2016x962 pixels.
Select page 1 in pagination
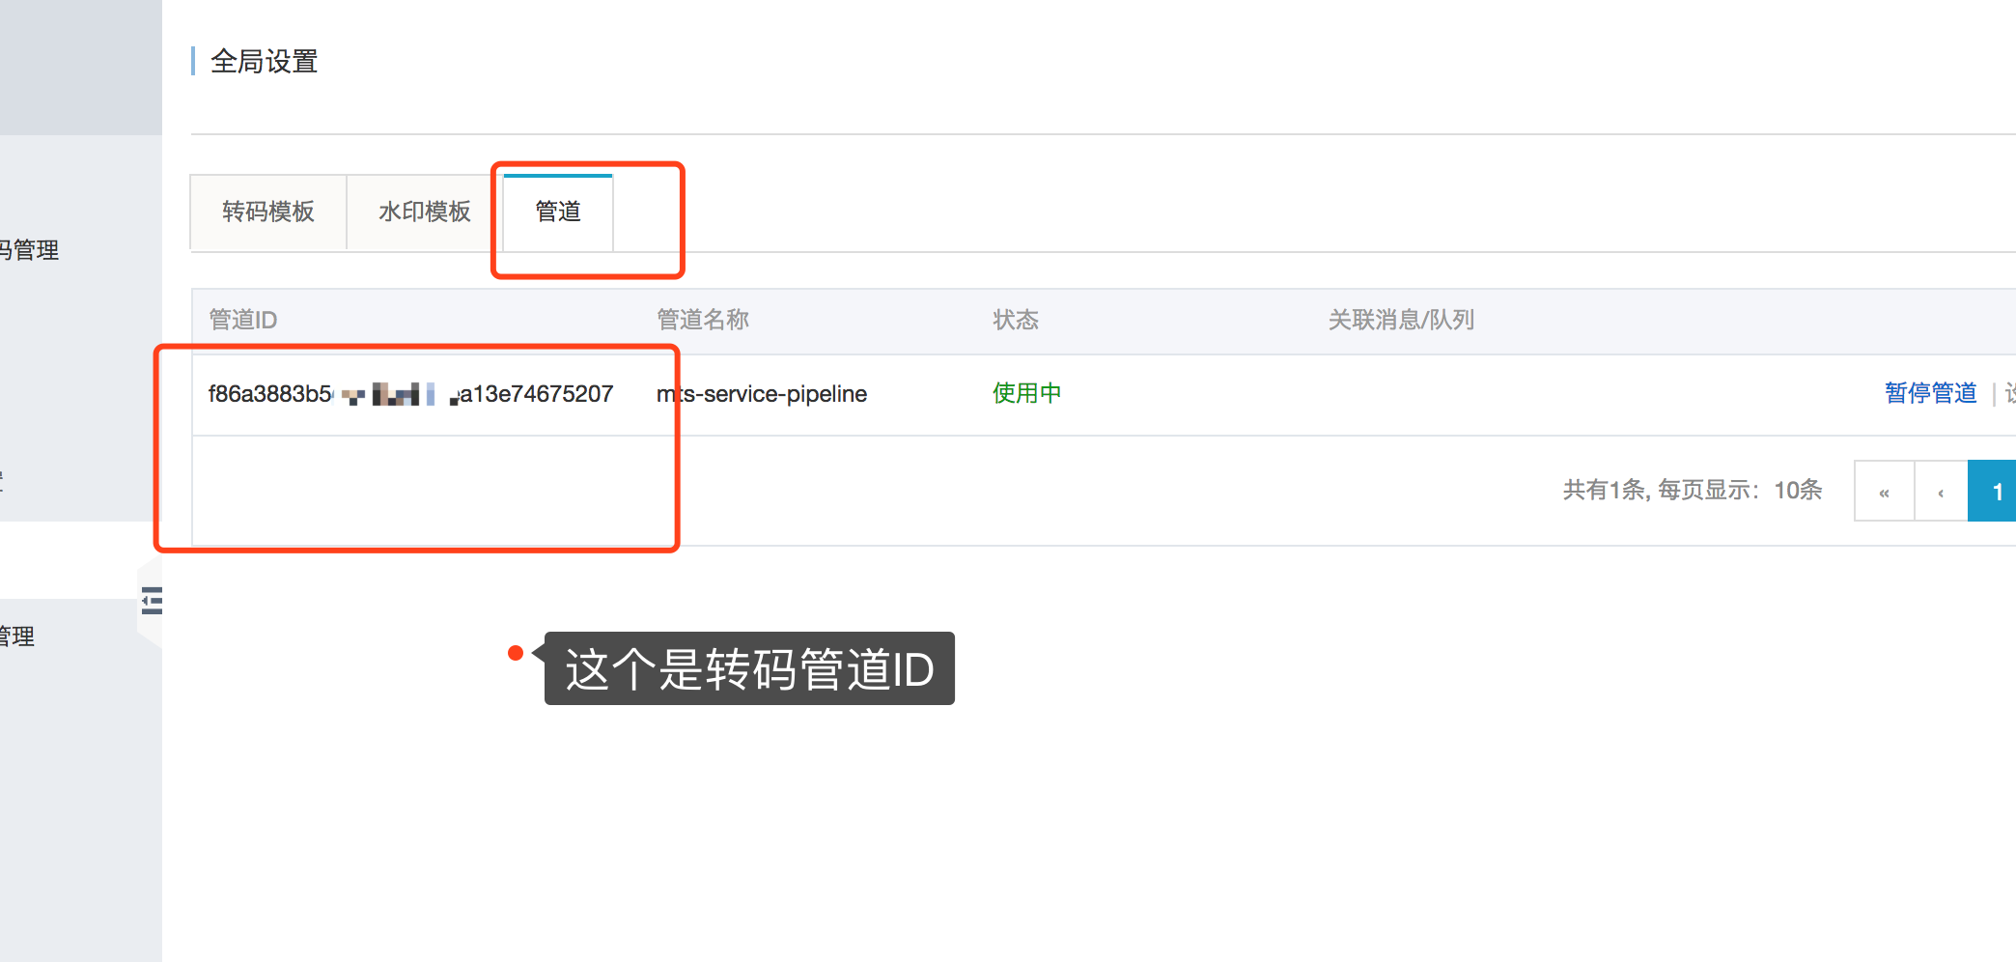[x=1995, y=492]
